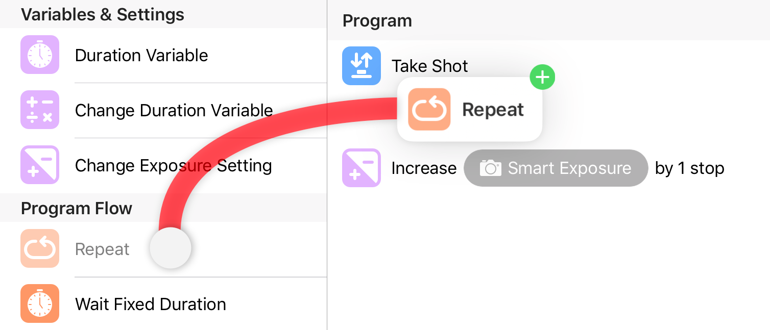Click the faded Repeat icon in Program Flow
The width and height of the screenshot is (770, 330).
pos(40,248)
